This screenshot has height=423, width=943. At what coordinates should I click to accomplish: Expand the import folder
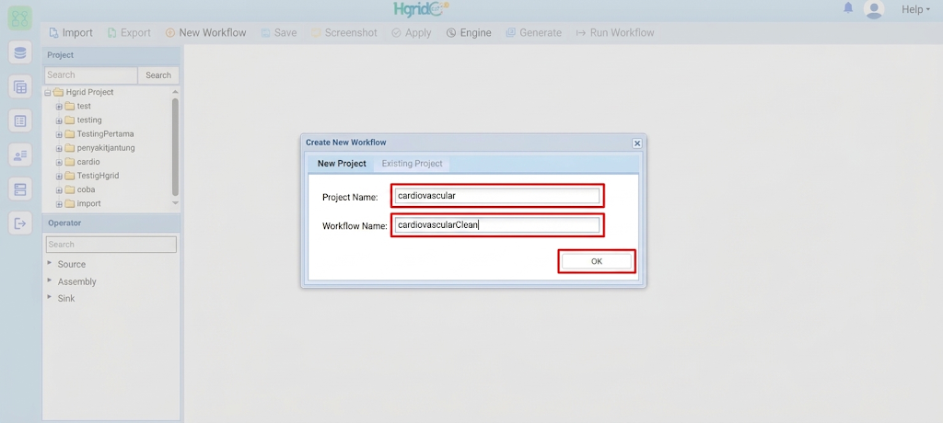59,204
